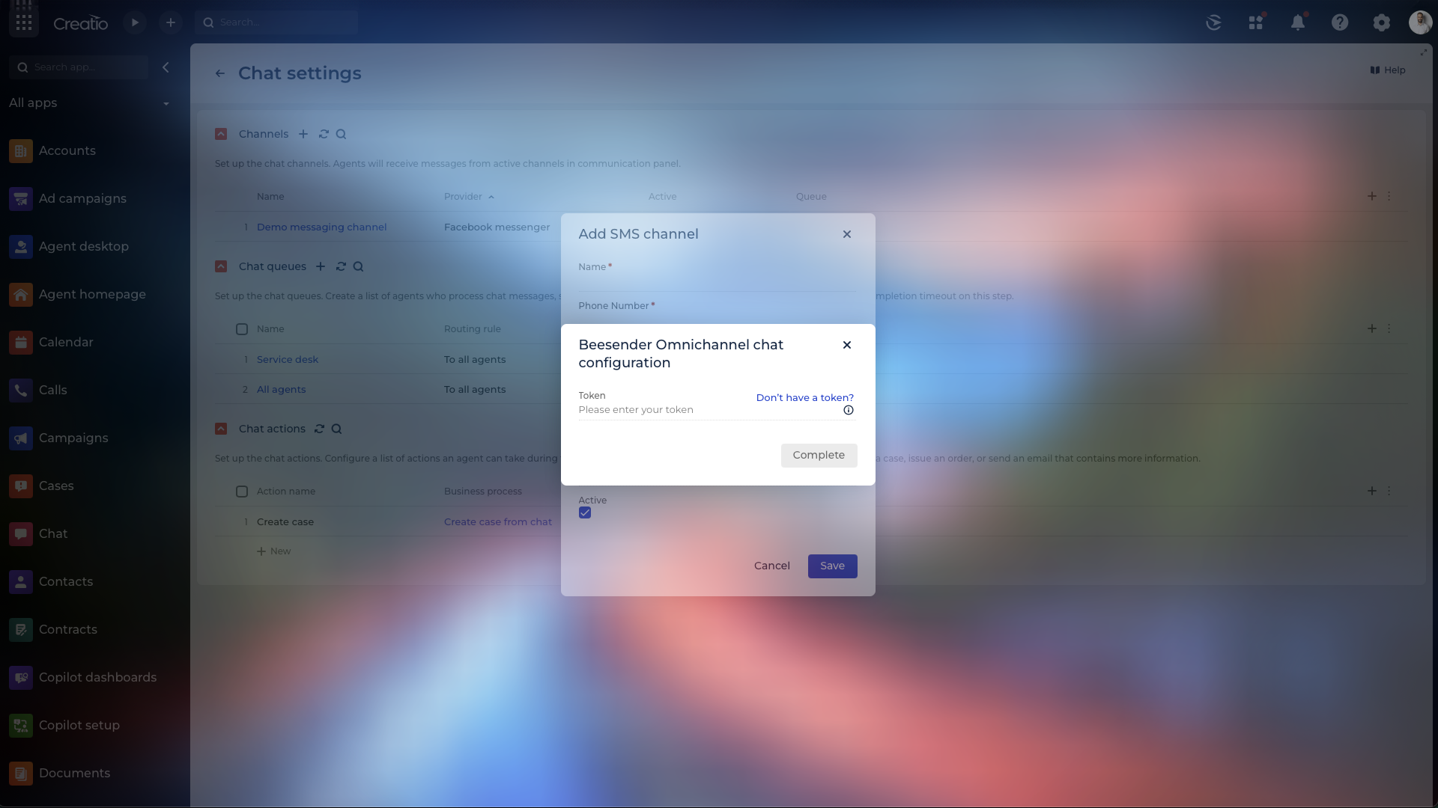Search within Chat queues
Image resolution: width=1438 pixels, height=808 pixels.
click(359, 266)
